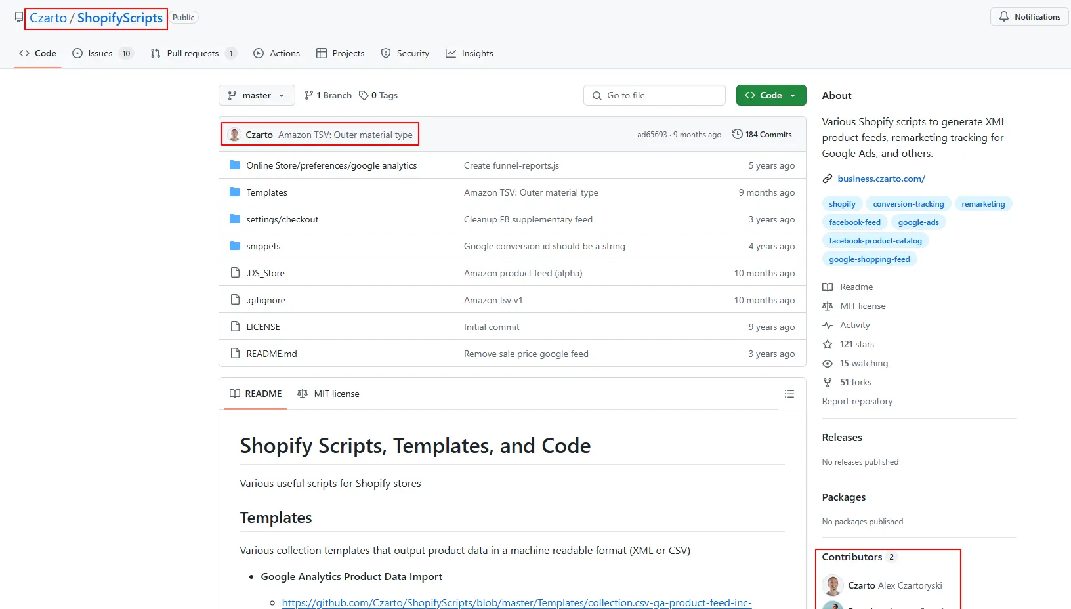The height and width of the screenshot is (609, 1071).
Task: Click the repository icon beside Czarto
Action: (x=19, y=18)
